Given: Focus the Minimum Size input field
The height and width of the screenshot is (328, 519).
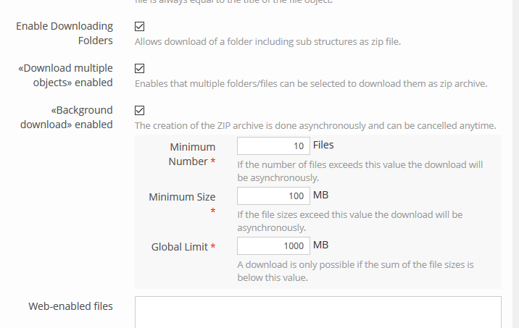Looking at the screenshot, I should [x=273, y=196].
